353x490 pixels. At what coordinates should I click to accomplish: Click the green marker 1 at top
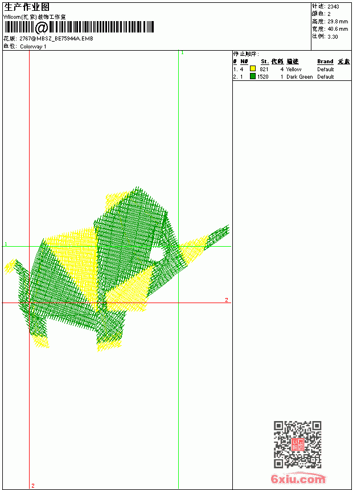[182, 53]
